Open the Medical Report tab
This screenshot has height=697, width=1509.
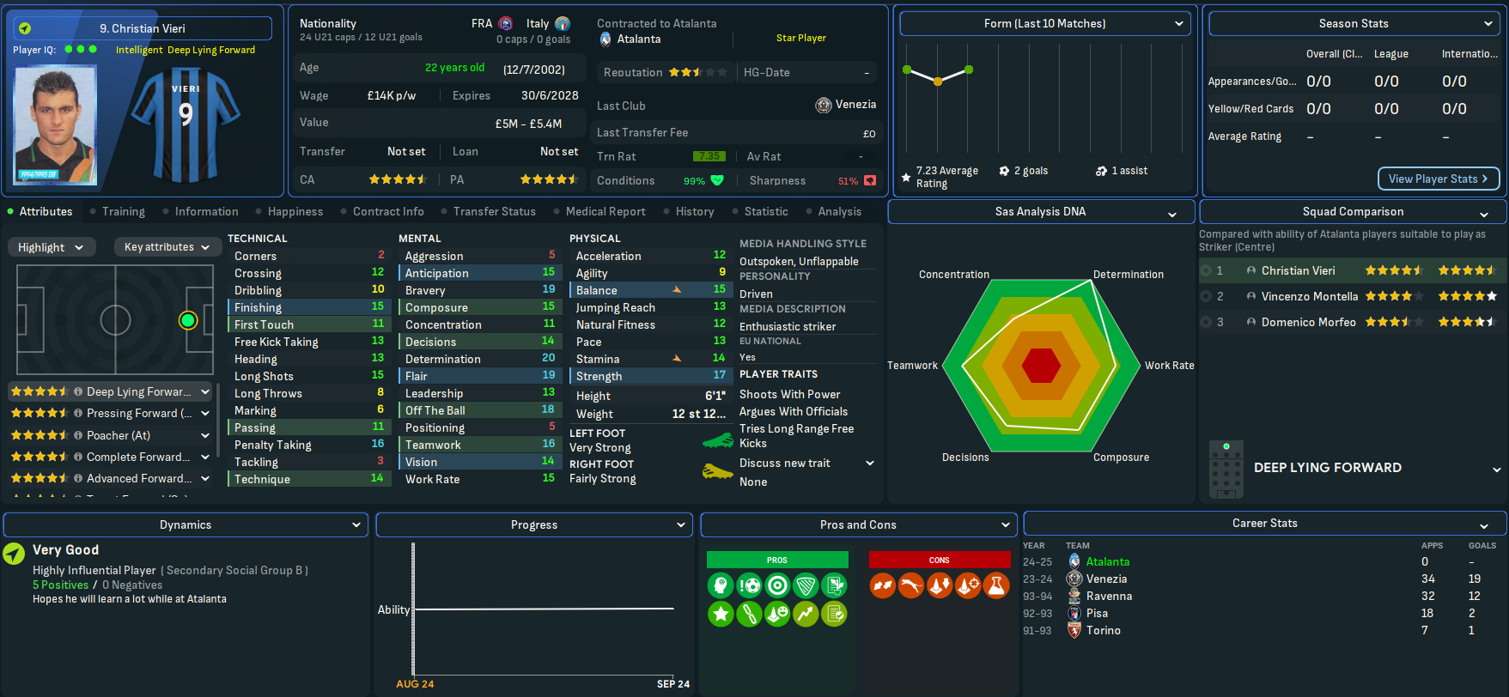pyautogui.click(x=605, y=211)
